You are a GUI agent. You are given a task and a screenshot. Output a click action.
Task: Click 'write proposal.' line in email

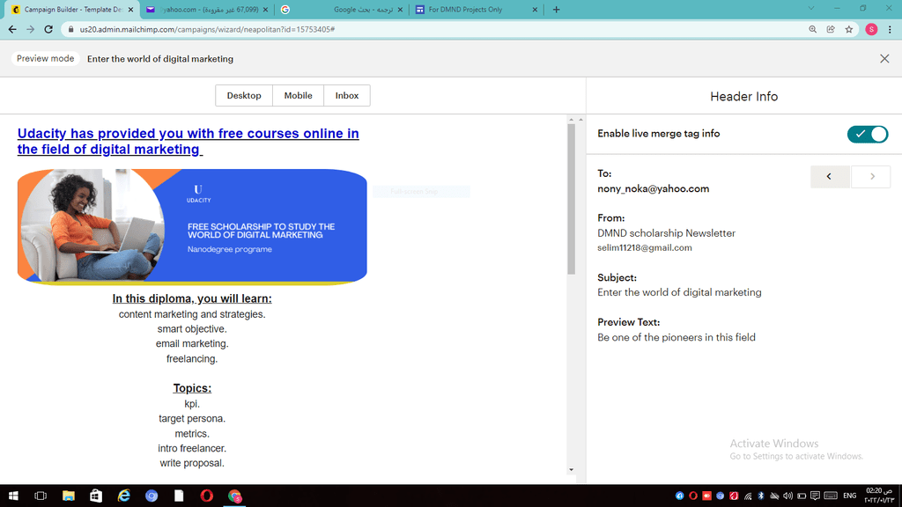[x=192, y=463]
